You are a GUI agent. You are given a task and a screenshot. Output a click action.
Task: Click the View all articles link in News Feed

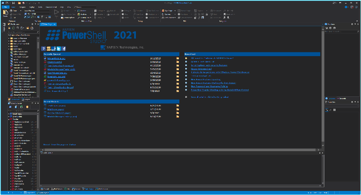(210, 97)
